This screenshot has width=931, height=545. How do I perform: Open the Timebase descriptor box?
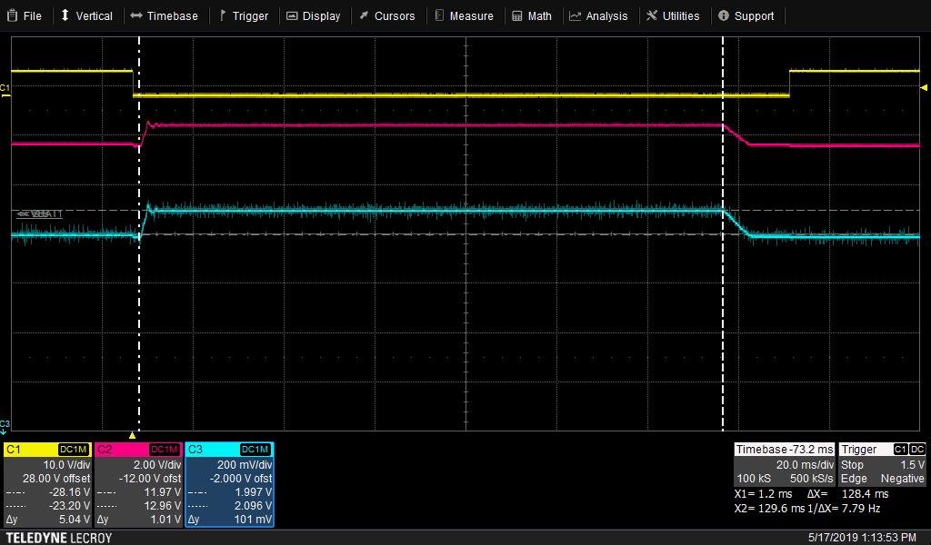coord(784,464)
